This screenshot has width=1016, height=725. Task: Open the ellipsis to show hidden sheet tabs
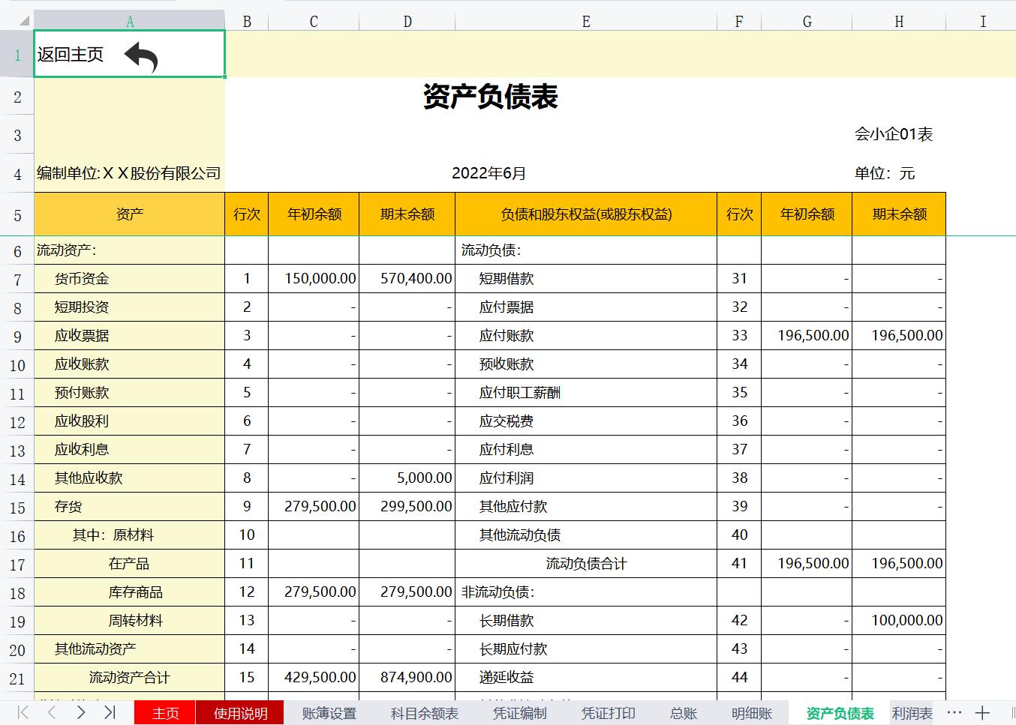(x=954, y=713)
